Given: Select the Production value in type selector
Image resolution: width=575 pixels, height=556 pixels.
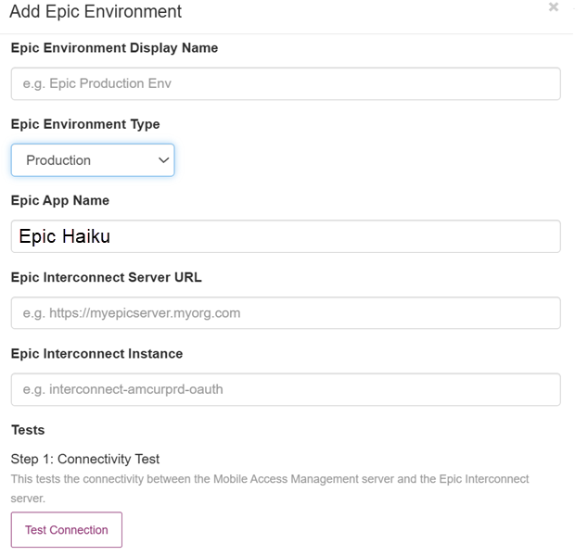Looking at the screenshot, I should [58, 160].
